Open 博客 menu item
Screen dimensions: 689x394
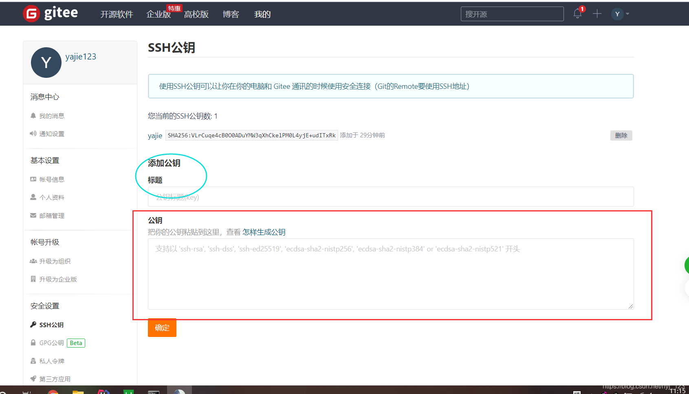[231, 14]
